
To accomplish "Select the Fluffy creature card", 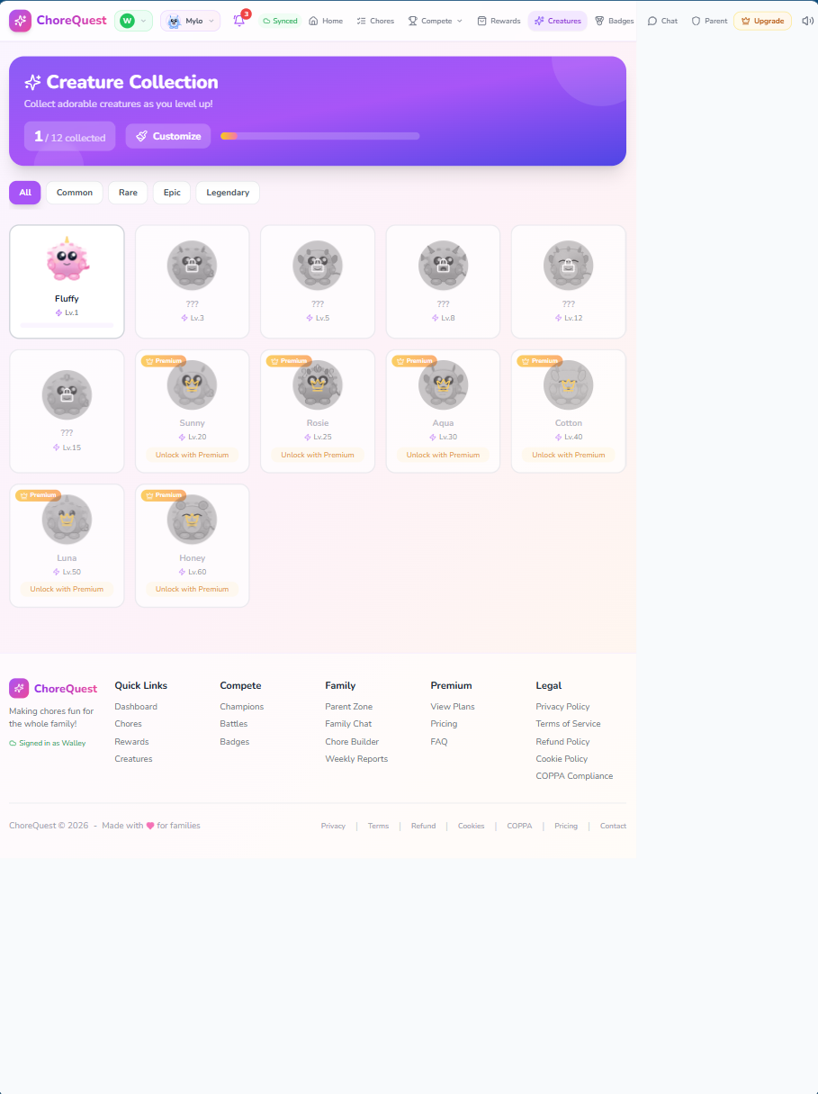I will [x=67, y=281].
